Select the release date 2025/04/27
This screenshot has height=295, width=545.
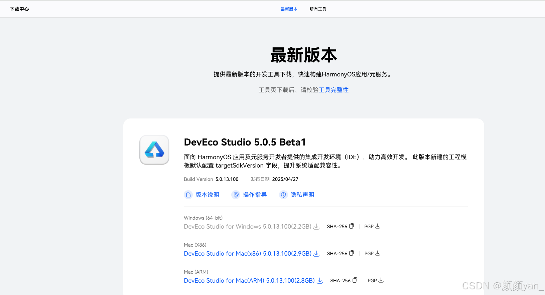[x=285, y=179]
